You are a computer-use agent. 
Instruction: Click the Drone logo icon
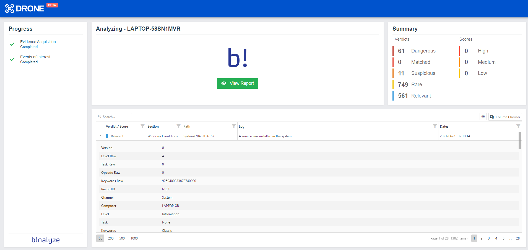9,9
